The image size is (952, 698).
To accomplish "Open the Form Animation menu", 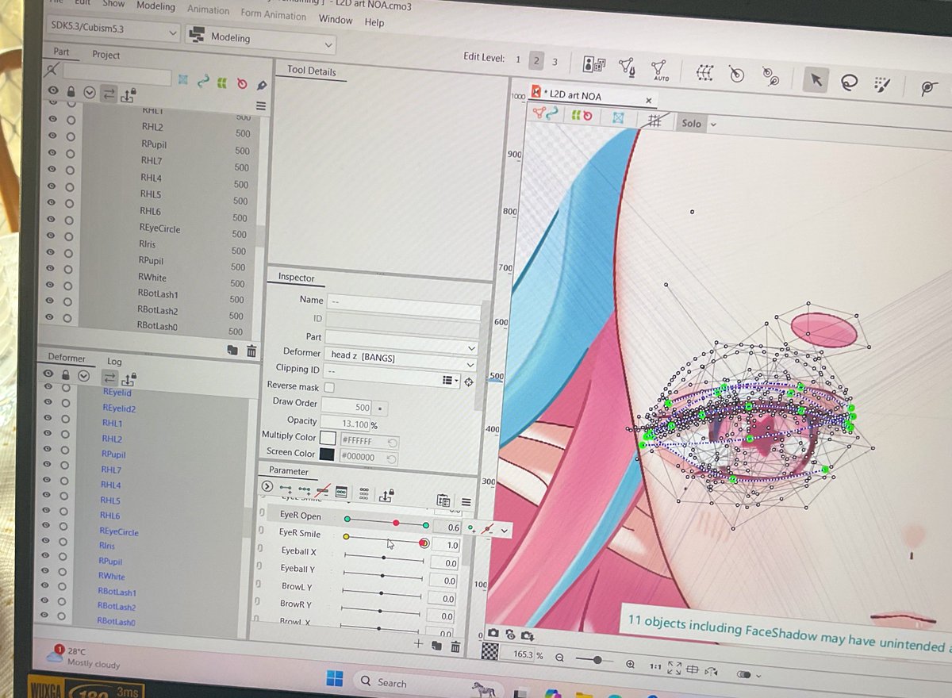I will click(273, 15).
